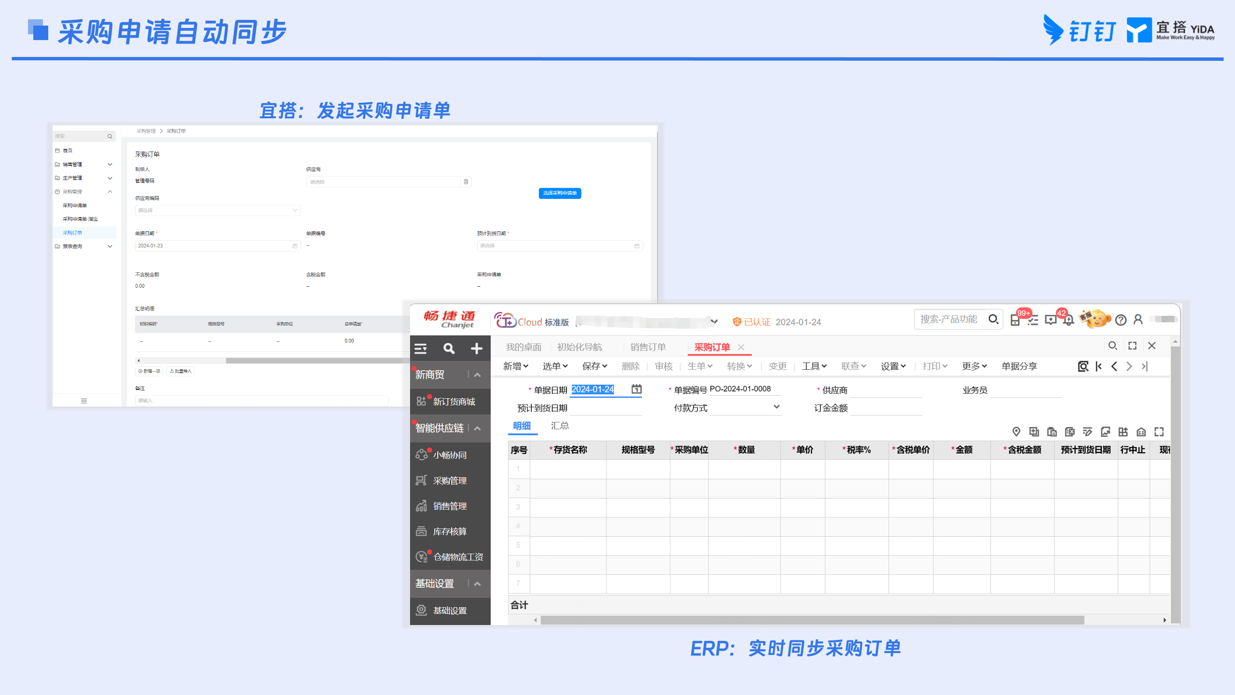Close the 采购订单 tab
1235x695 pixels.
(741, 347)
